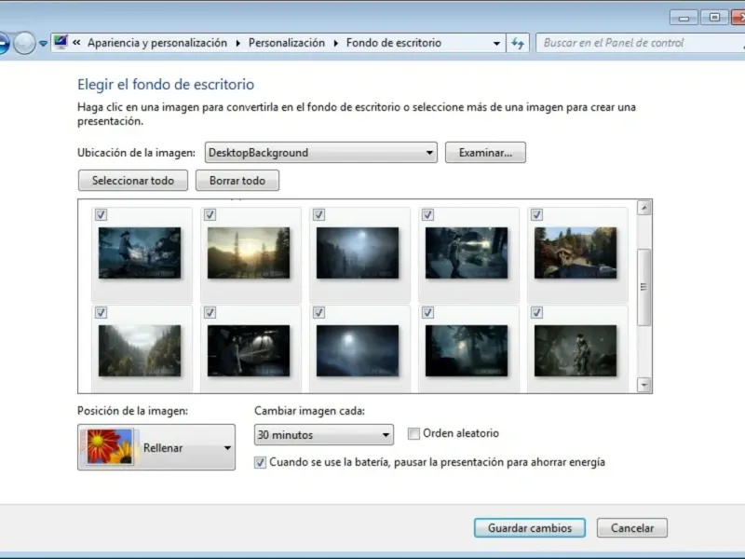Uncheck the forest sunset wallpaper checkbox
Screen dimensions: 745x559
click(210, 215)
